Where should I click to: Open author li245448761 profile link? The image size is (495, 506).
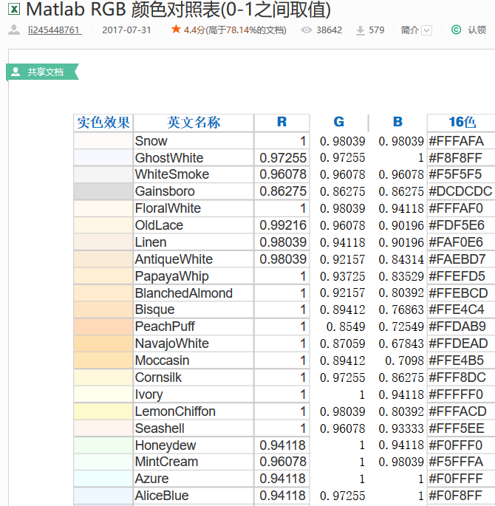pos(55,30)
